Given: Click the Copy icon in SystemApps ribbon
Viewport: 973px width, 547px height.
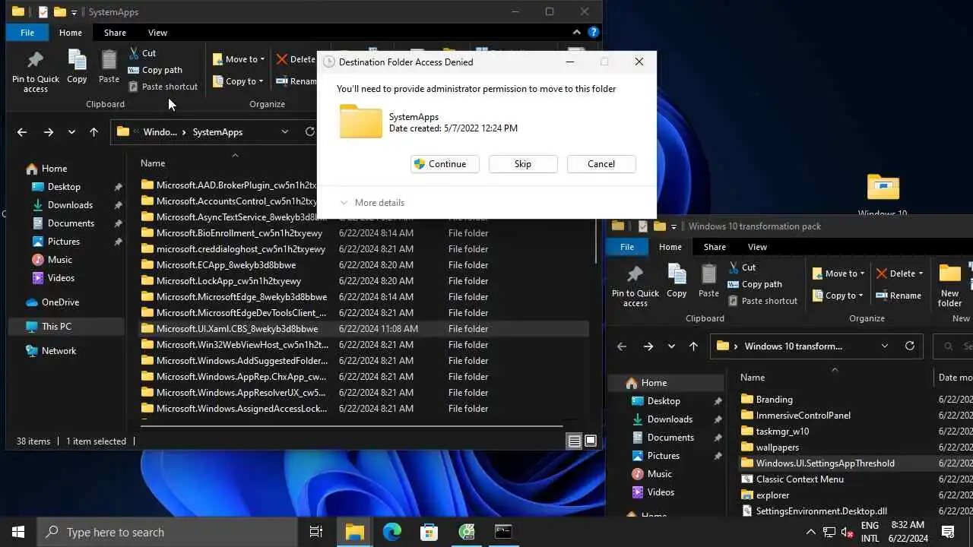Looking at the screenshot, I should tap(77, 67).
